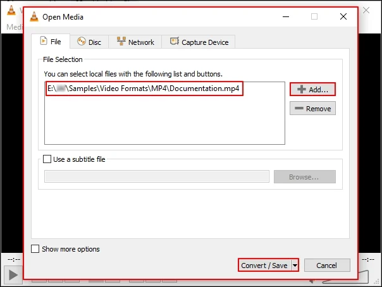Click the File tab's file icon
Screen dimensions: 382x287
[x=43, y=42]
